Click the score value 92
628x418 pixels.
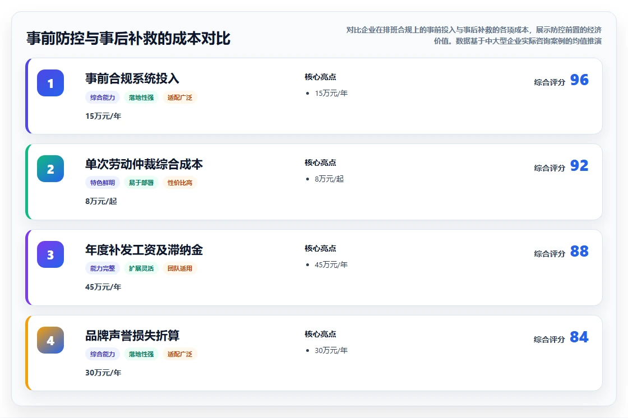(579, 165)
